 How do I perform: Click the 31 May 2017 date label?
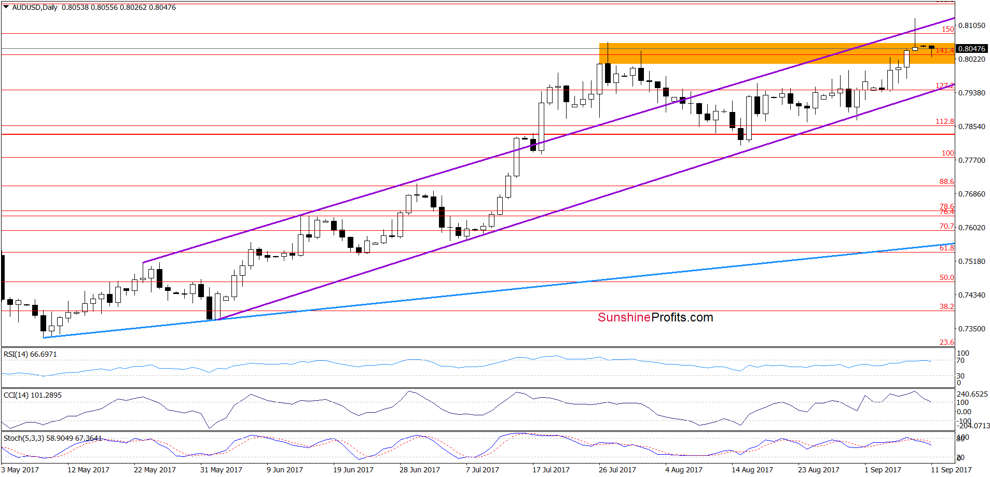[221, 470]
